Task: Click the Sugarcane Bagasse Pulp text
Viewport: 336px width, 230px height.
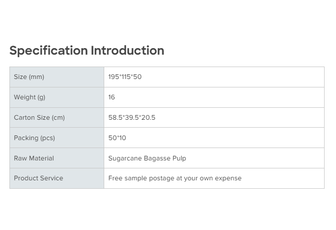Action: click(x=147, y=158)
